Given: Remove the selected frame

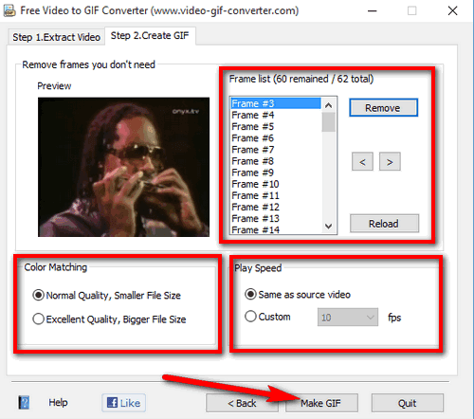Looking at the screenshot, I should [383, 108].
